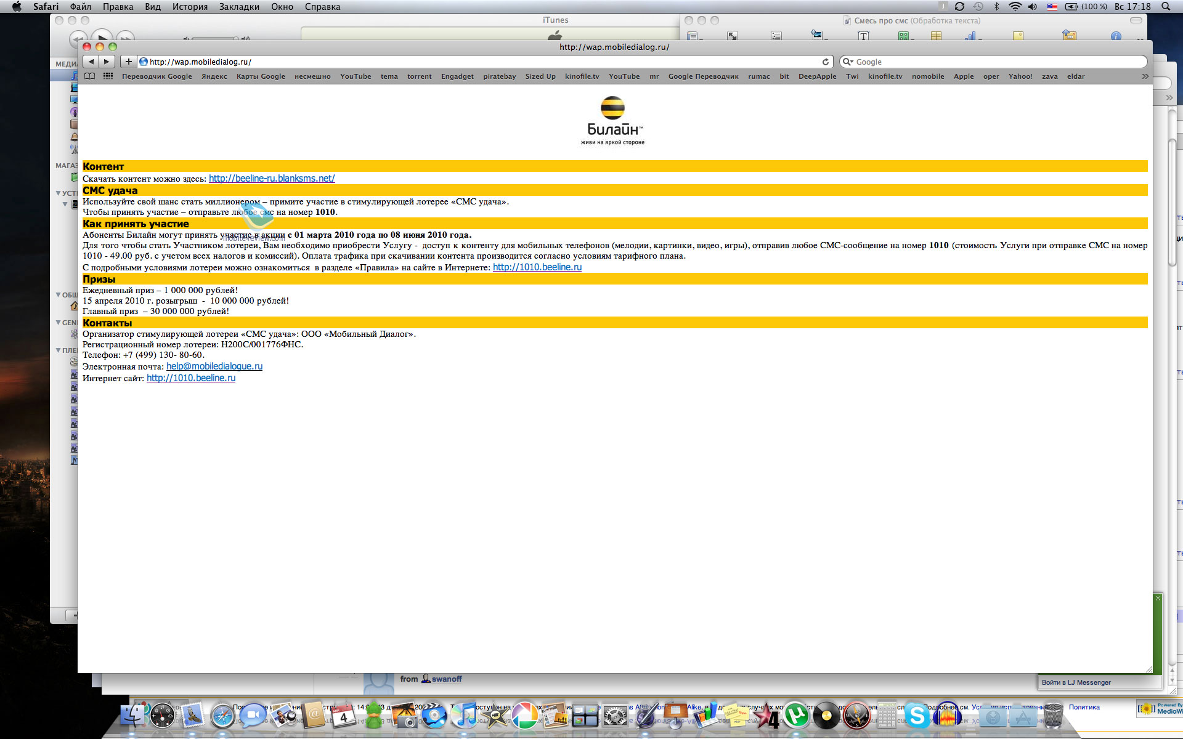Open Mail stamp icon in Dock

[x=193, y=716]
